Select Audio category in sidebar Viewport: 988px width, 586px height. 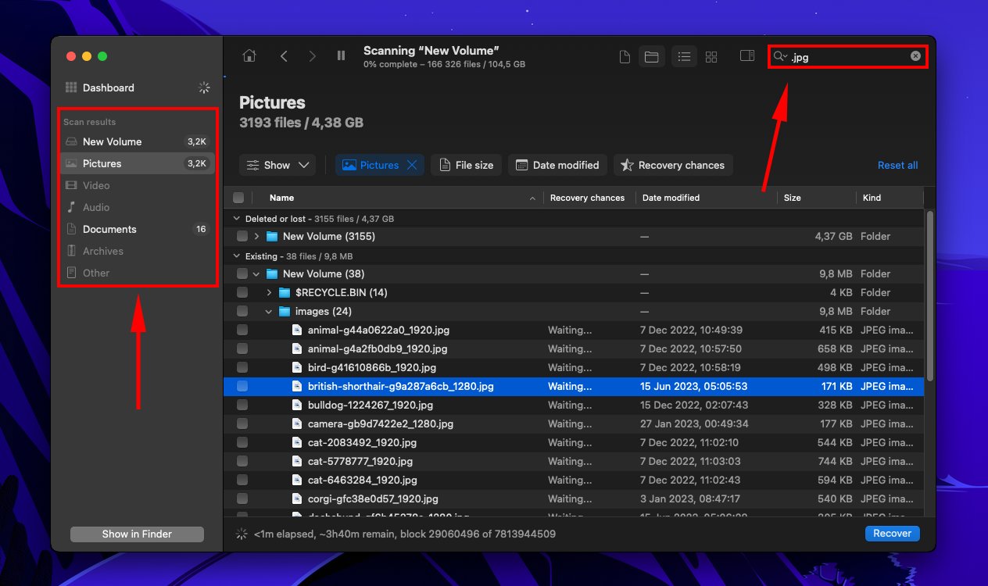coord(138,207)
